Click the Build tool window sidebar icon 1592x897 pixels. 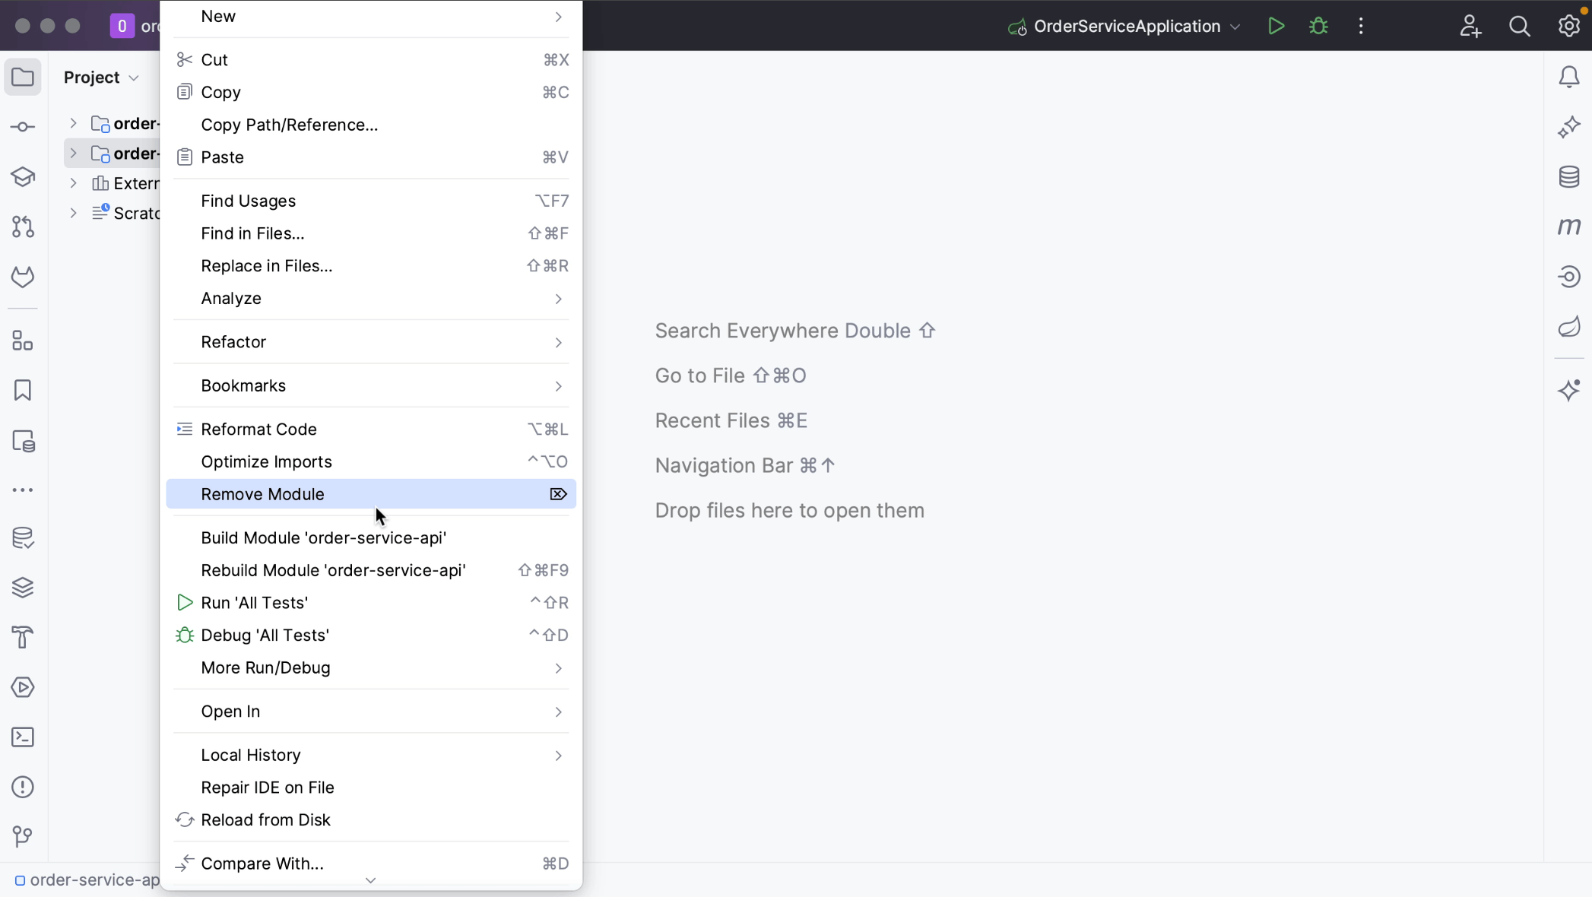[x=24, y=636]
